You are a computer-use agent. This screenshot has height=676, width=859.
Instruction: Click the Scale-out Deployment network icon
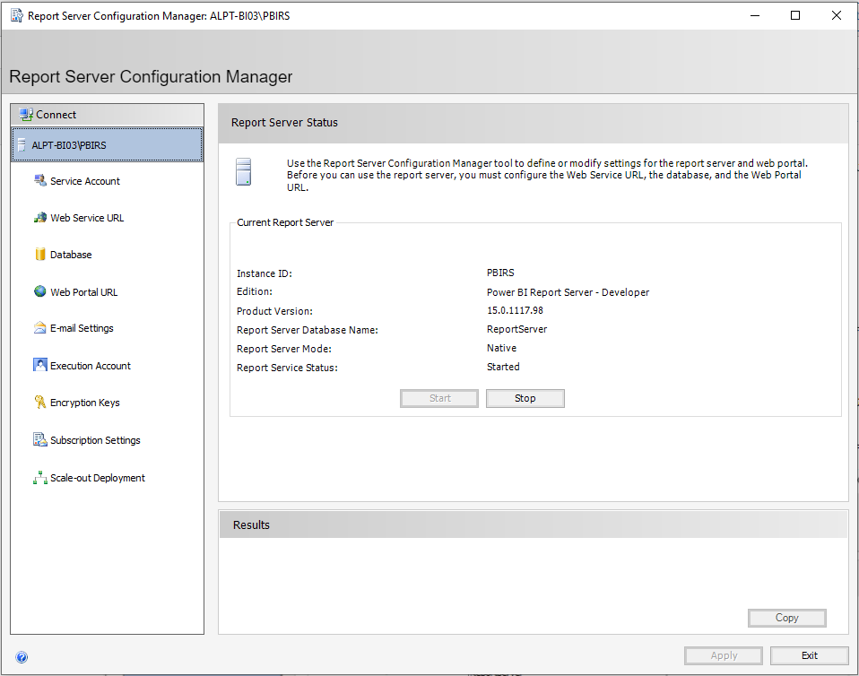point(39,478)
